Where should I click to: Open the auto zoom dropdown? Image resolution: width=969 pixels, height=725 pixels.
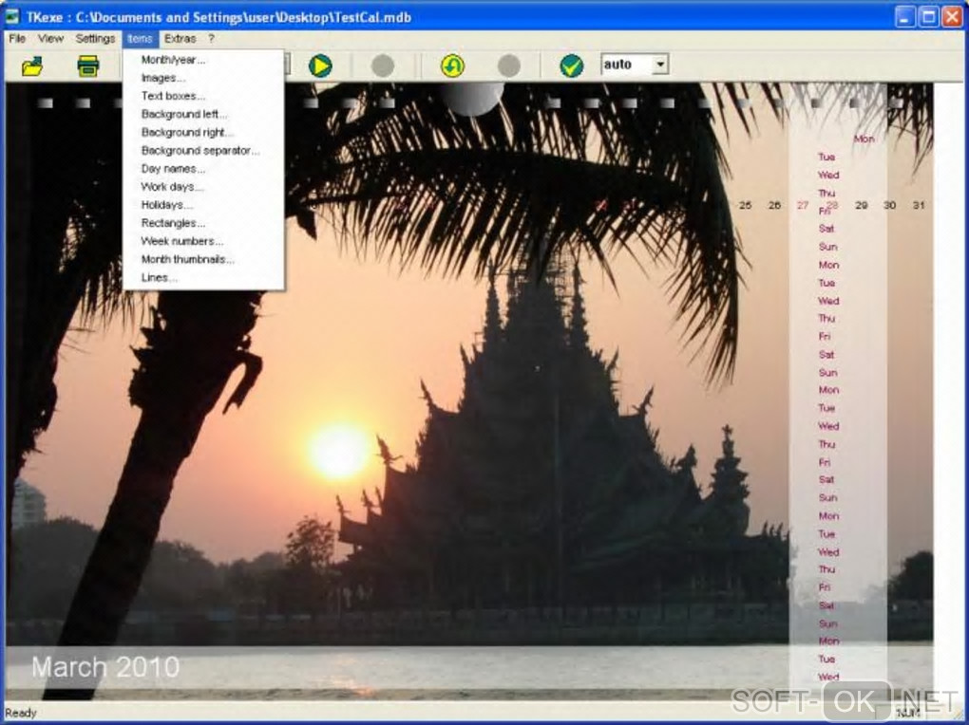tap(660, 65)
